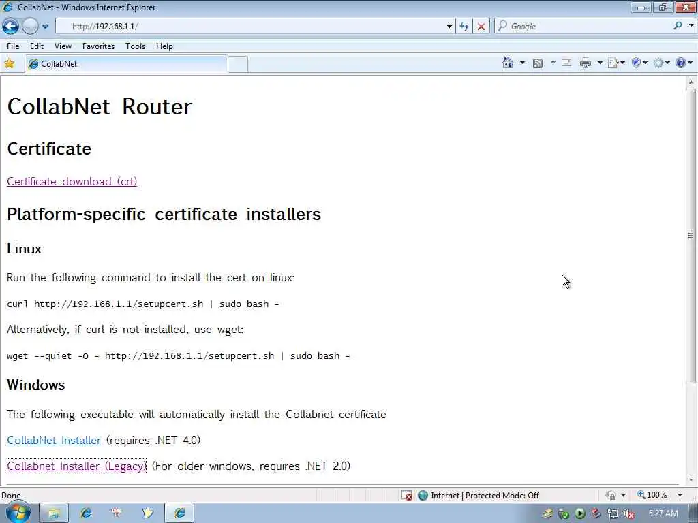Image resolution: width=698 pixels, height=523 pixels.
Task: Expand the Help icon dropdown arrow
Action: coord(691,63)
